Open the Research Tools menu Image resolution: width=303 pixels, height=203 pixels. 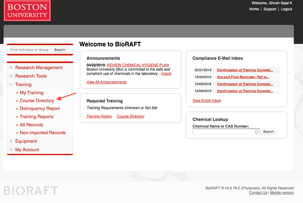coord(31,76)
